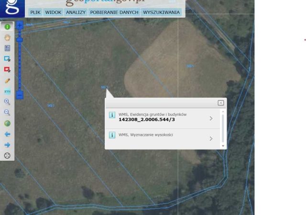Expand Wyznaczanie wysokości result chevron

click(211, 139)
